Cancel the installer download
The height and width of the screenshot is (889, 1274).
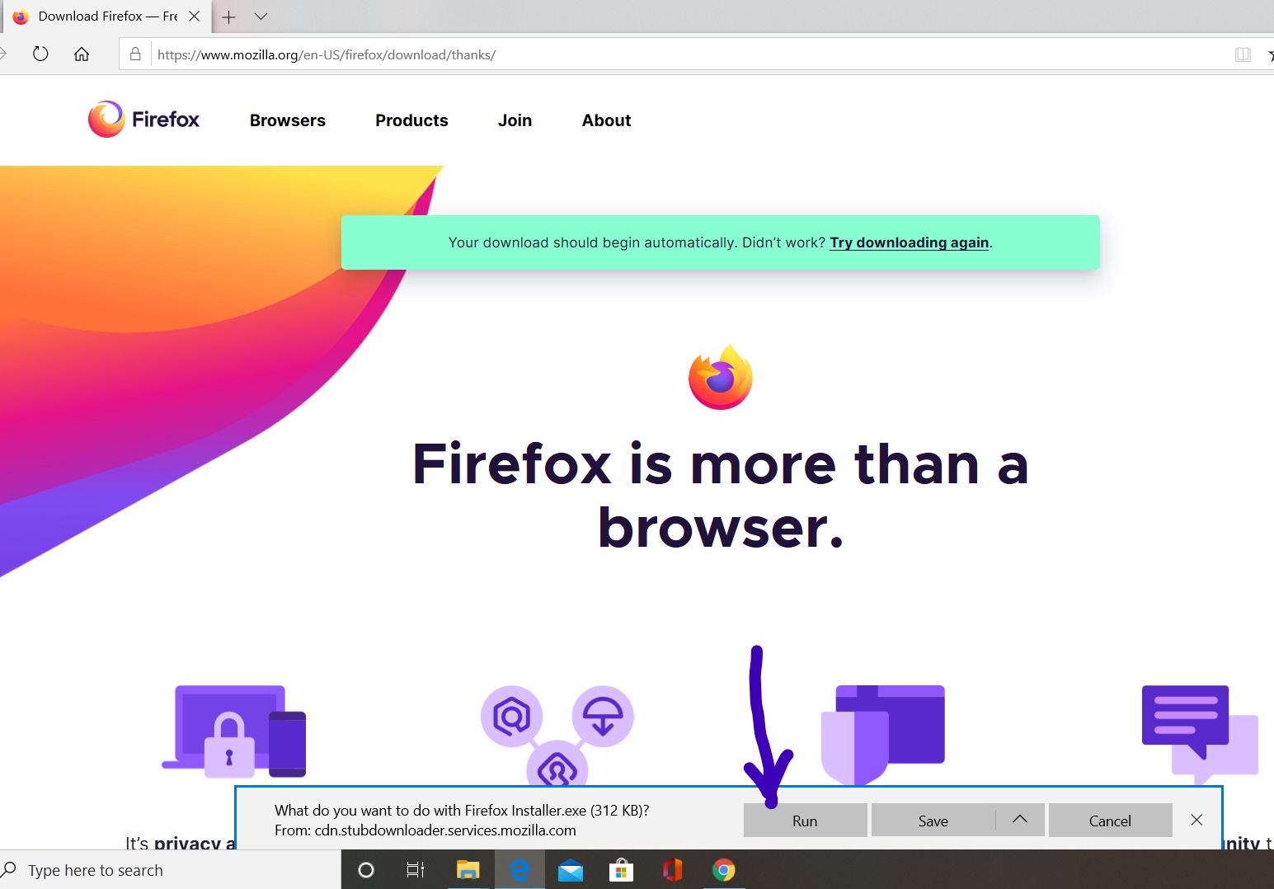1110,821
